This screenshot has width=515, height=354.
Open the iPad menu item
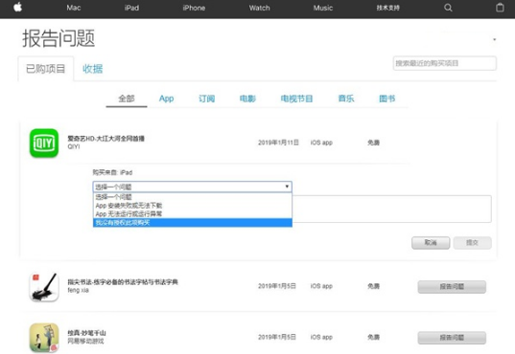(x=131, y=8)
